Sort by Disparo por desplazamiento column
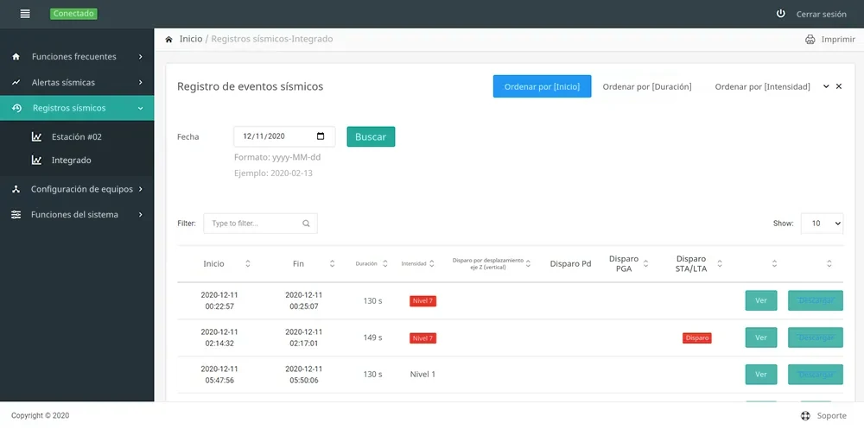Image resolution: width=864 pixels, height=429 pixels. [x=528, y=264]
